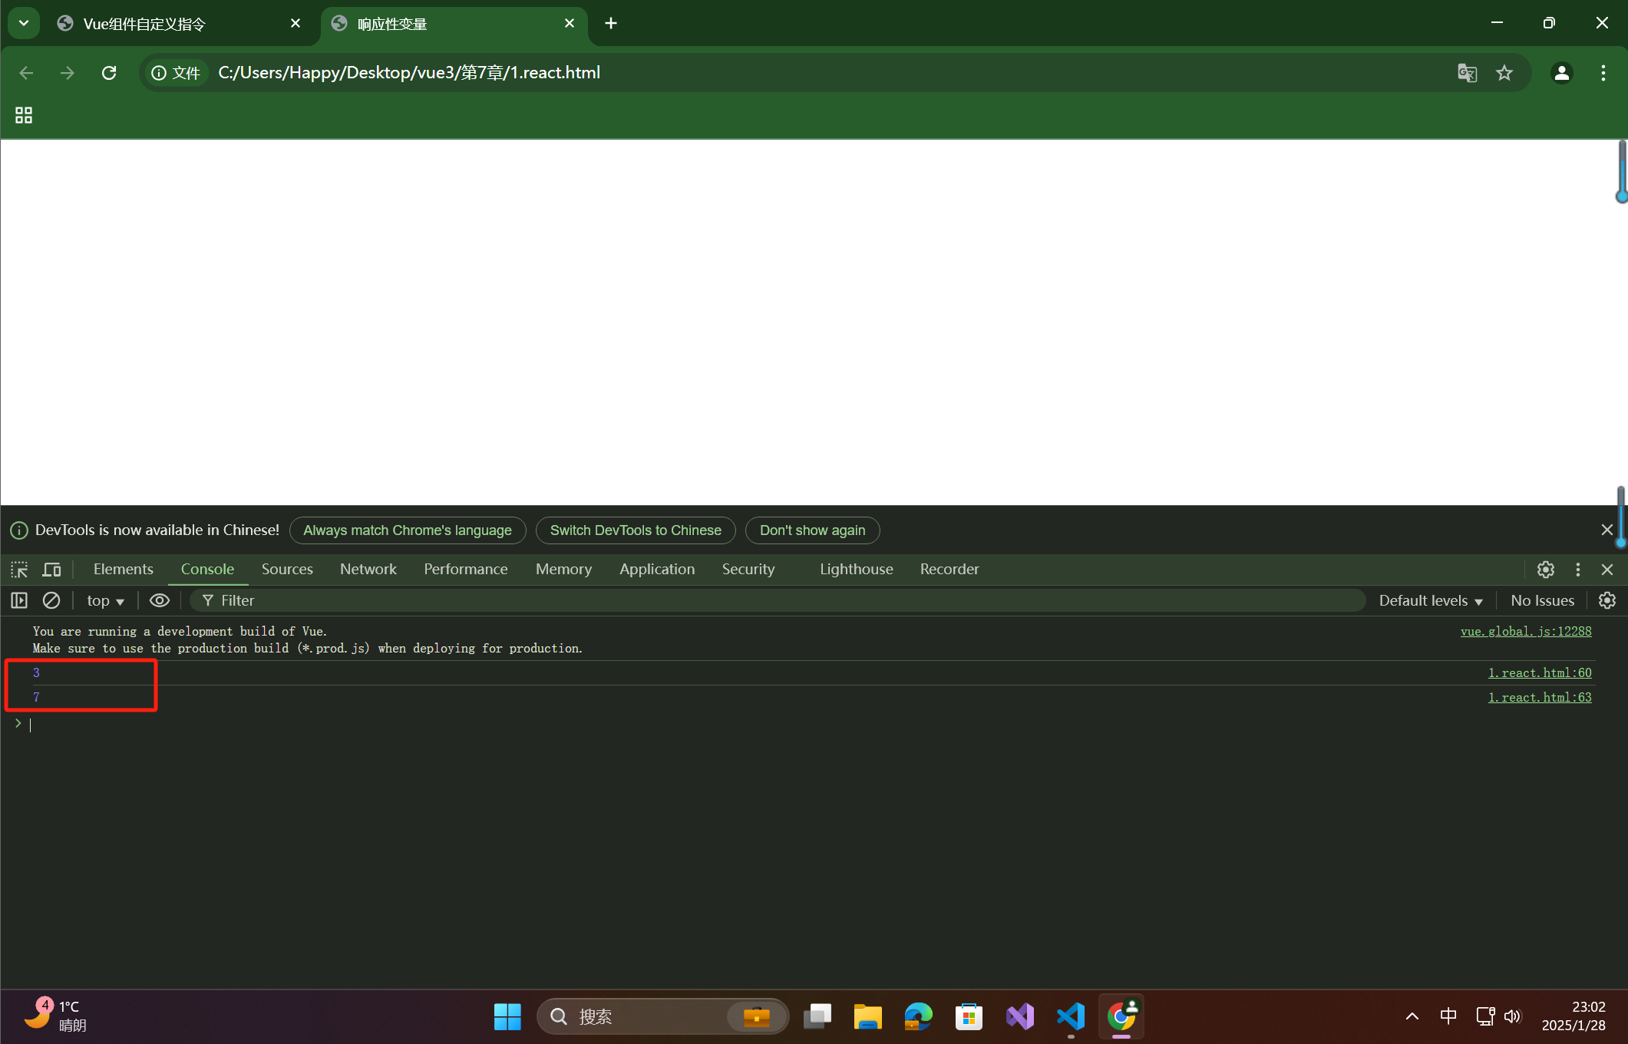Toggle the console sidebar panel icon
This screenshot has width=1628, height=1044.
[19, 600]
